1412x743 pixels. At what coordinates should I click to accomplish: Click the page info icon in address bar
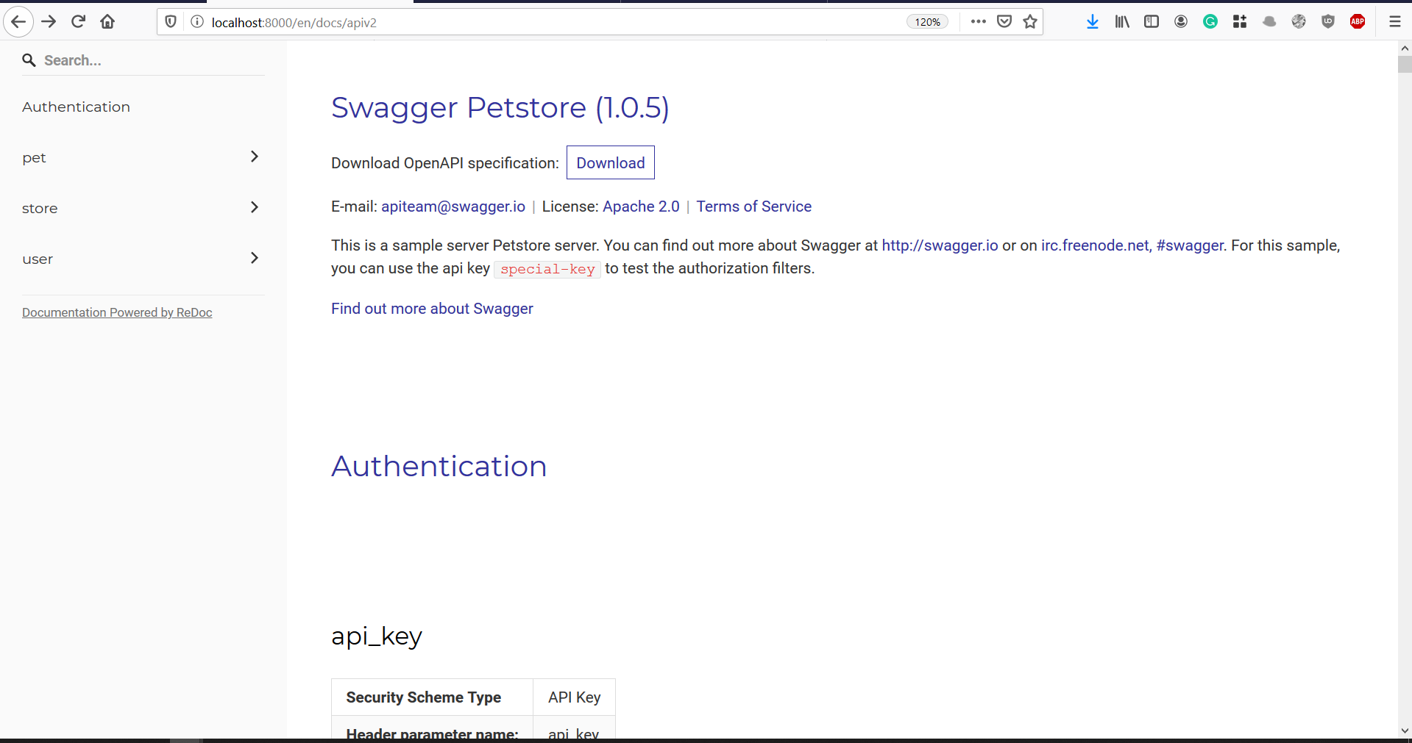(x=196, y=22)
